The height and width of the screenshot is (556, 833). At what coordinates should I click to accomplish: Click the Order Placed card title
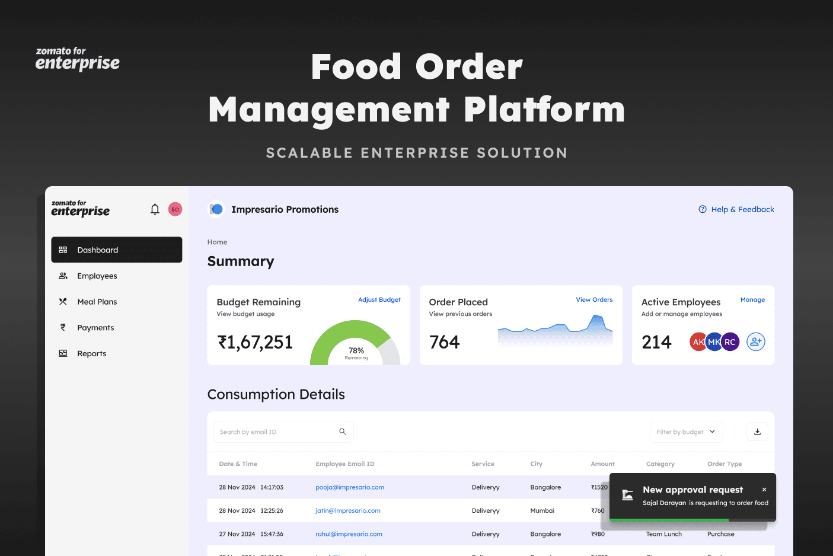[458, 302]
